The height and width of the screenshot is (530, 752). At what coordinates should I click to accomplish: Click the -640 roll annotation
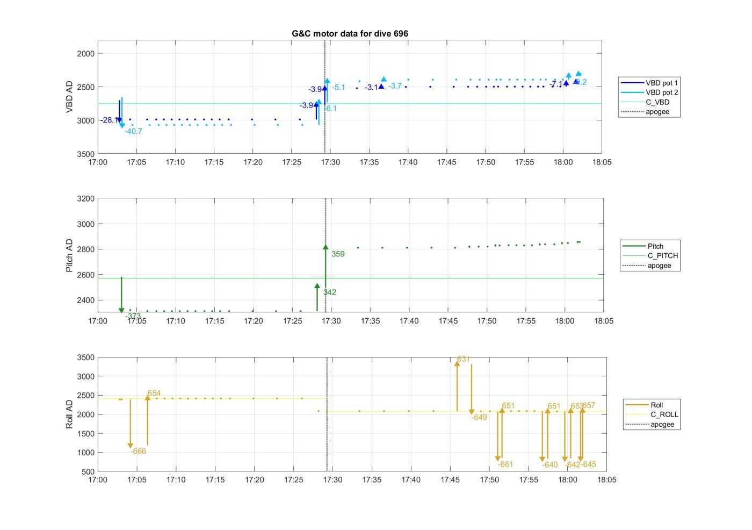click(x=550, y=465)
